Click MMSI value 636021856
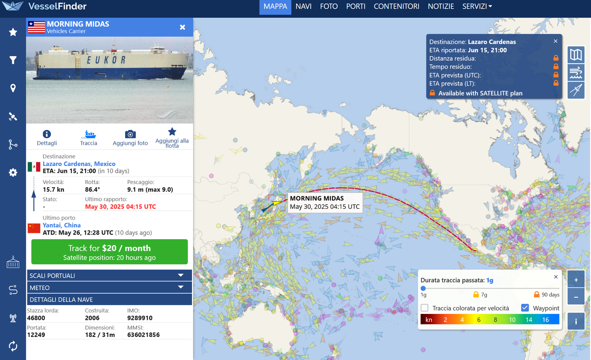 143,335
